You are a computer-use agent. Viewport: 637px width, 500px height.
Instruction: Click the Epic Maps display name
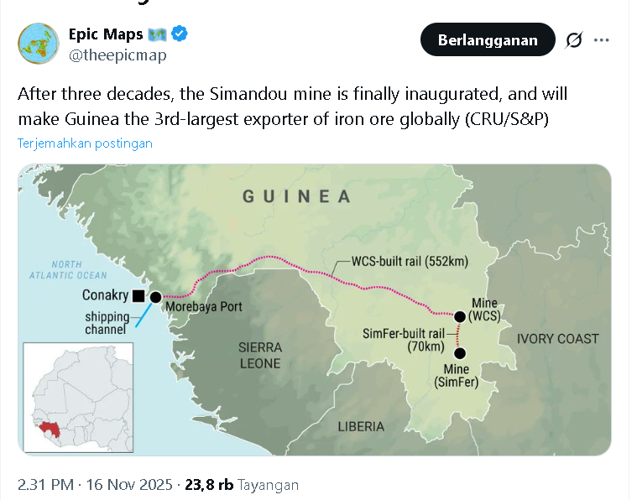pos(106,34)
